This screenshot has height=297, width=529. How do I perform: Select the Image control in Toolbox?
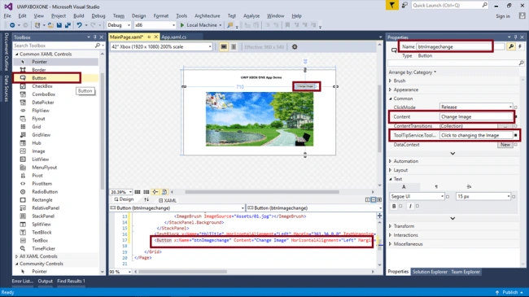38,151
